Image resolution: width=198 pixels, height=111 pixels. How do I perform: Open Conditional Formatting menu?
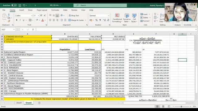[x=117, y=18]
